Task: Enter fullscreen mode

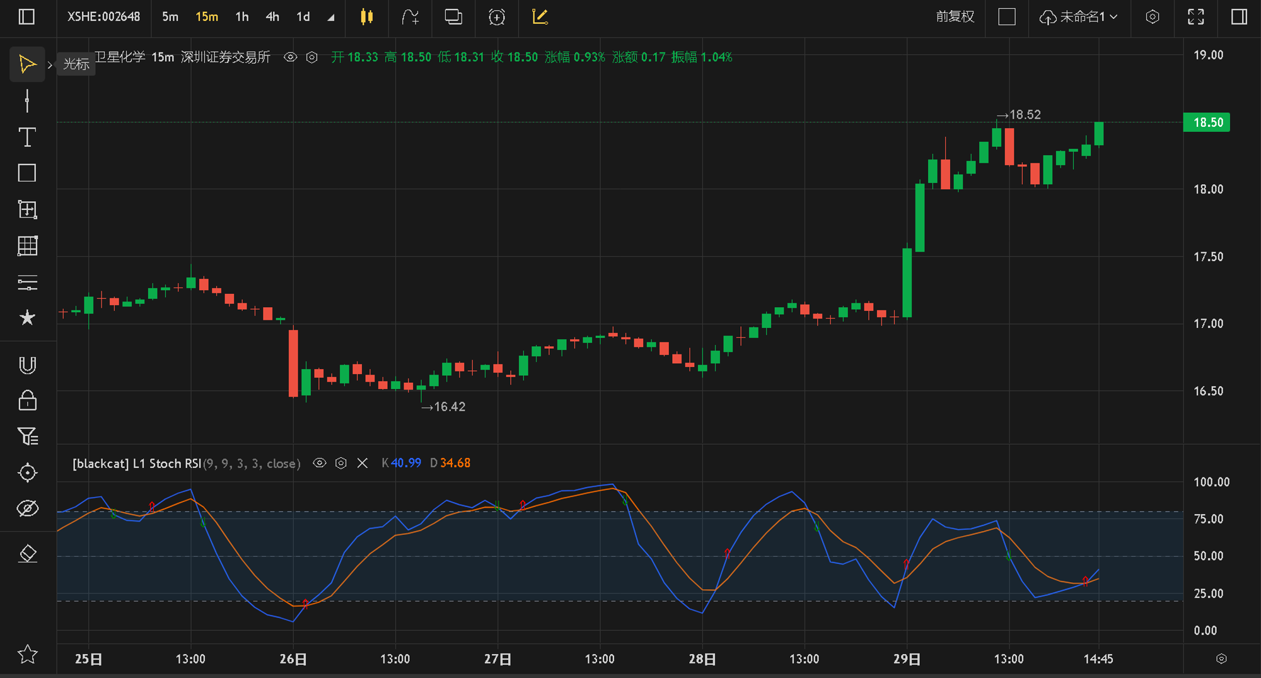Action: click(1195, 17)
